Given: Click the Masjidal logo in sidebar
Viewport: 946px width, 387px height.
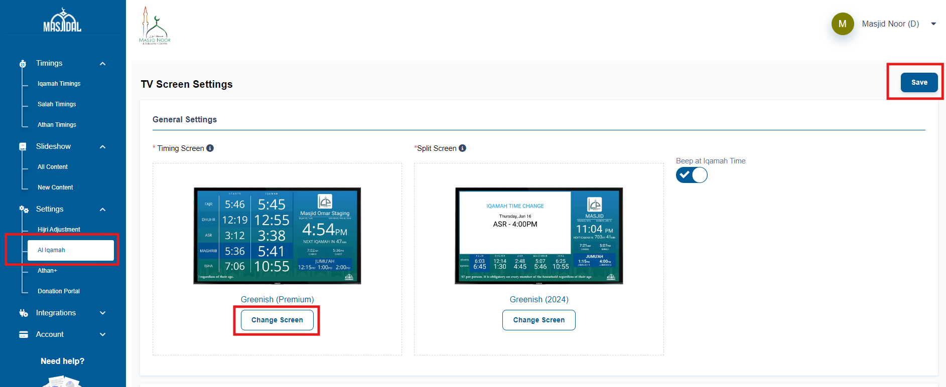Looking at the screenshot, I should pyautogui.click(x=62, y=21).
